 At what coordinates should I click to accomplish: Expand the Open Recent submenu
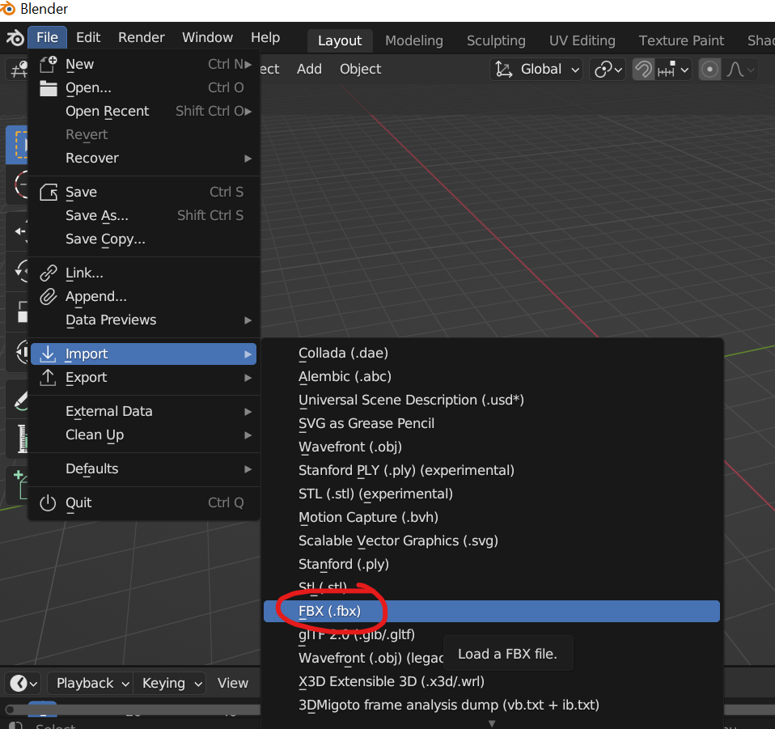143,111
